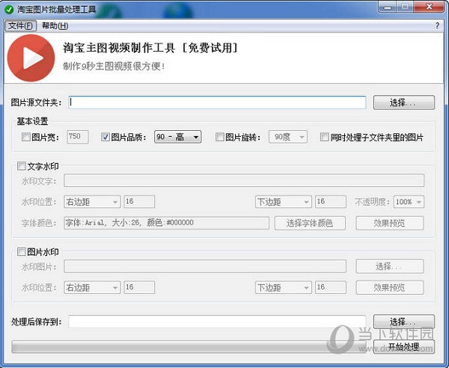449x368 pixels.
Task: Click 图片水印 右边距 value field 16
Action: click(139, 287)
